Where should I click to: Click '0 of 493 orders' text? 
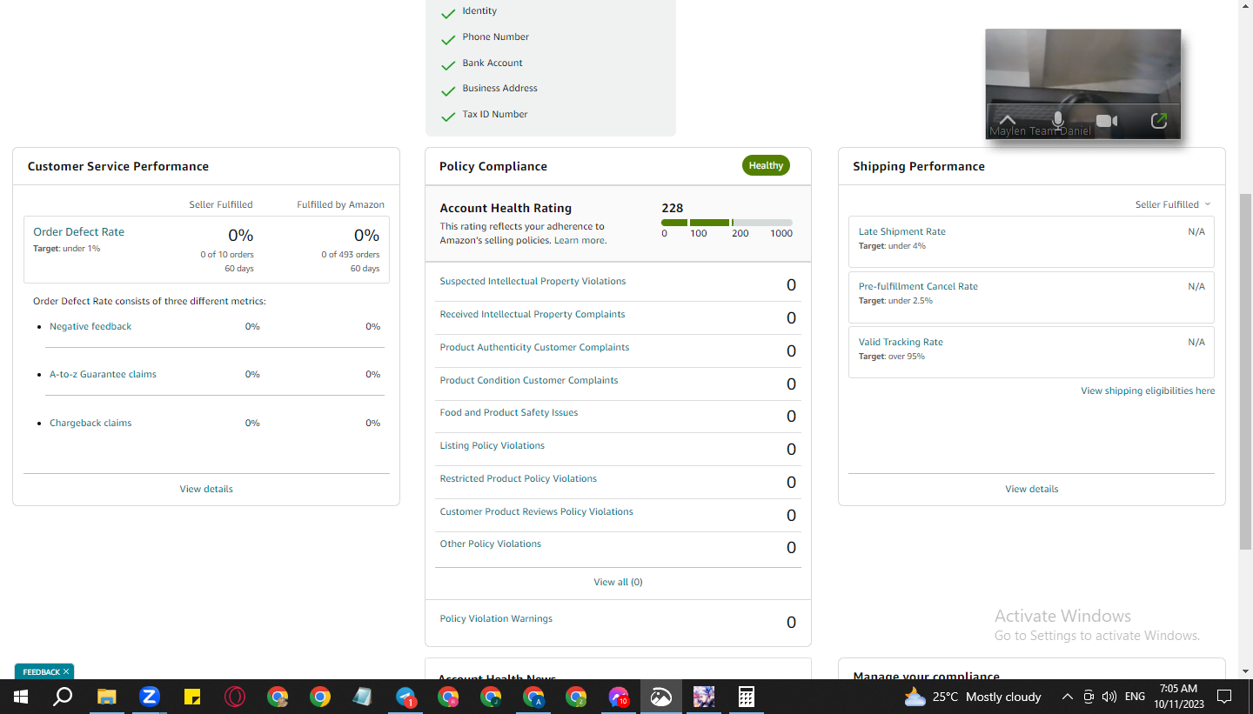pos(351,255)
